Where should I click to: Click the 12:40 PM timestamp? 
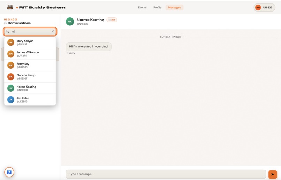point(71,53)
